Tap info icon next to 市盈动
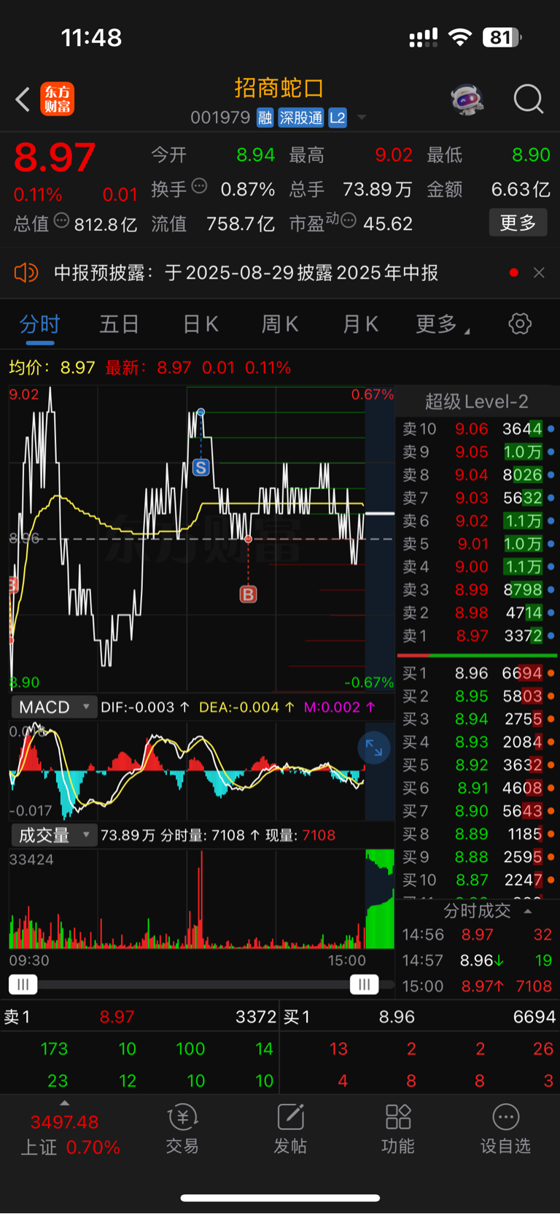Screen dimensions: 560x1214 [349, 220]
